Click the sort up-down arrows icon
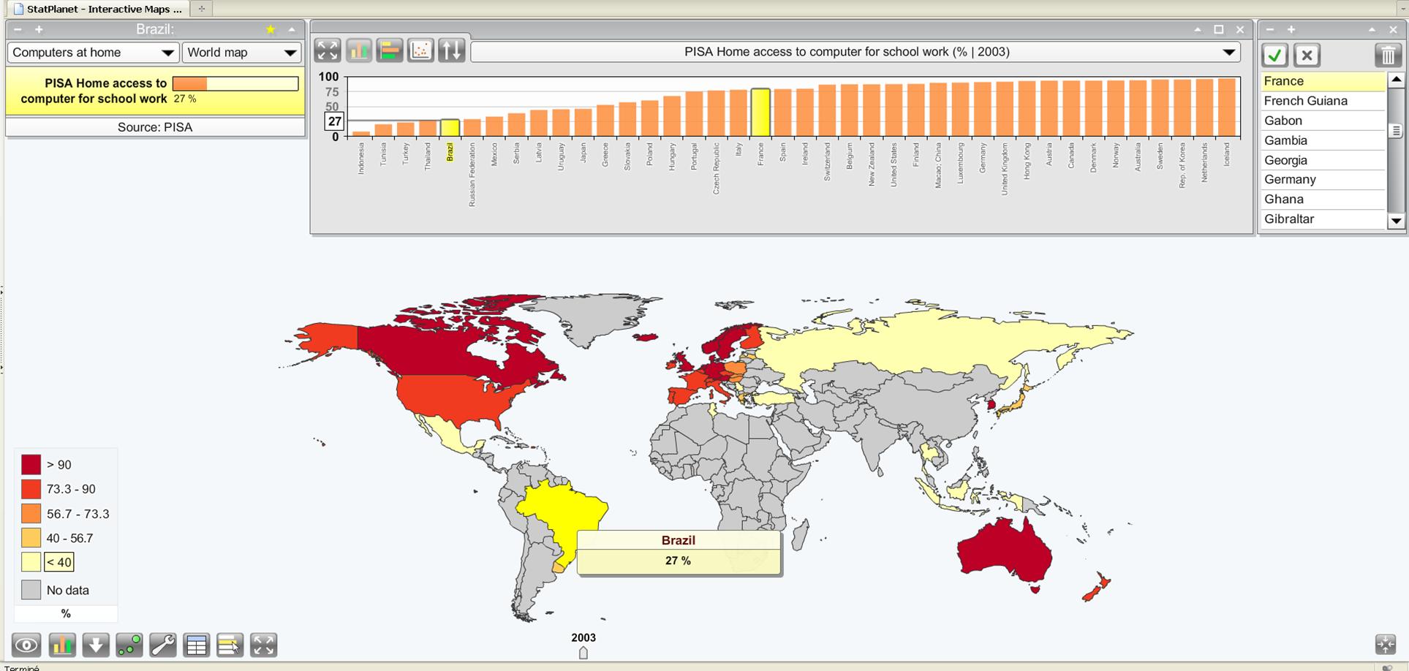 point(451,50)
